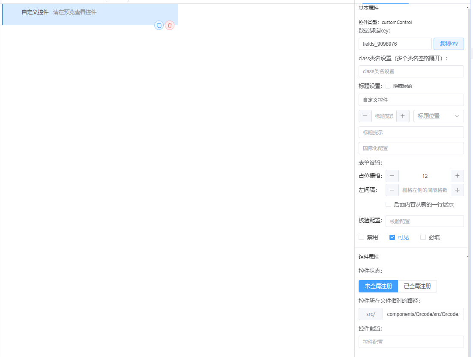473x357 pixels.
Task: Toggle the 隐藏标题 checkbox
Action: point(388,86)
